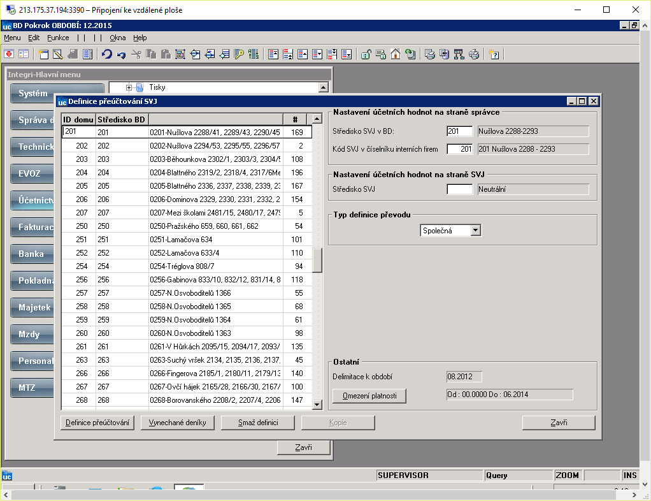Click the Omezení platnosti button
Viewport: 651px width, 501px height.
point(369,396)
